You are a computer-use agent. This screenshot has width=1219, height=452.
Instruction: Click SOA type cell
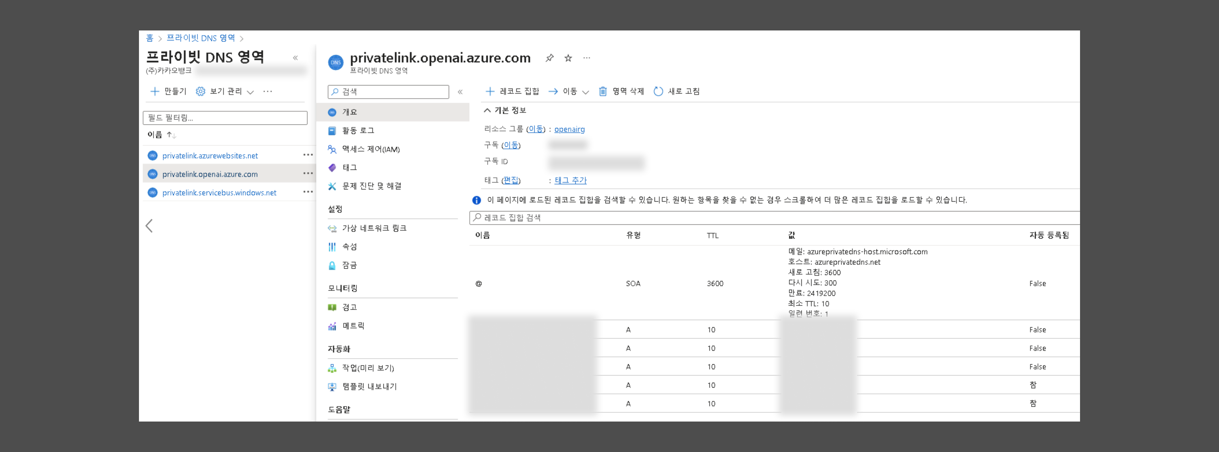[x=633, y=284]
